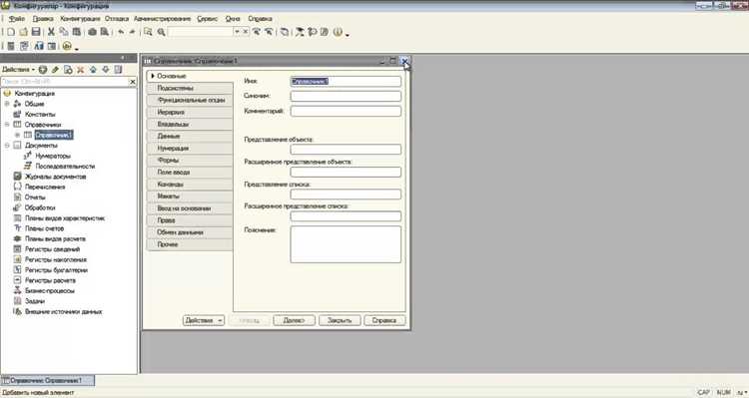
Task: Click into the Пояснение text area
Action: click(346, 243)
